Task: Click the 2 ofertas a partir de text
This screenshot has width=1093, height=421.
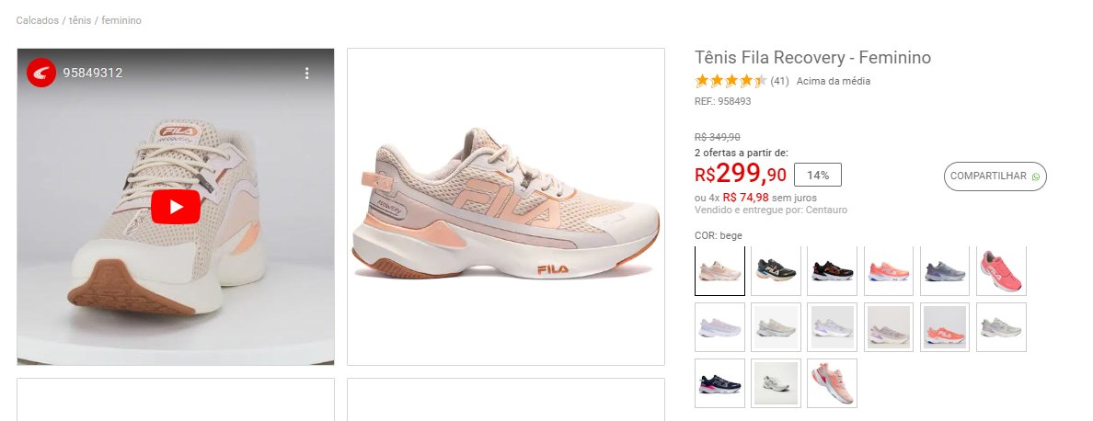Action: 742,153
